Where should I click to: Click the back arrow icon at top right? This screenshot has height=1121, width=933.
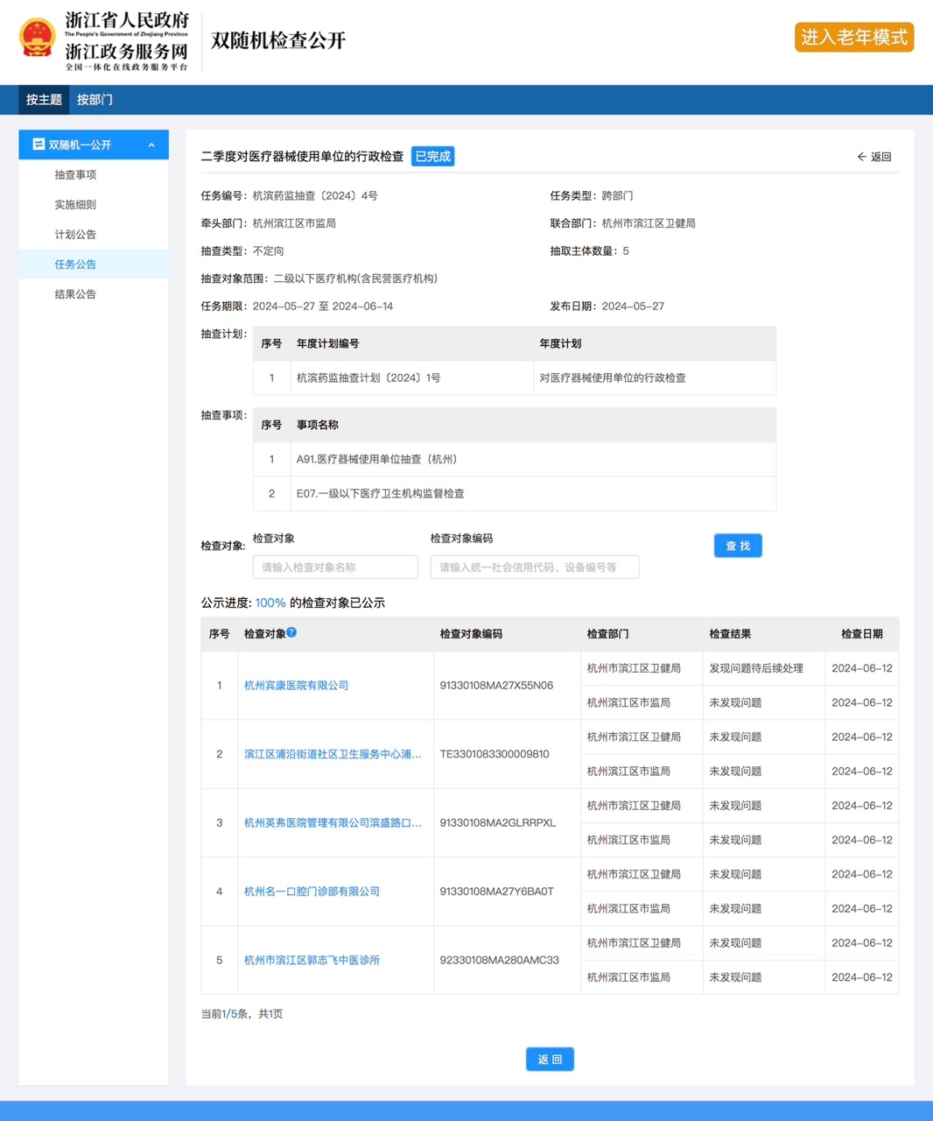click(861, 157)
